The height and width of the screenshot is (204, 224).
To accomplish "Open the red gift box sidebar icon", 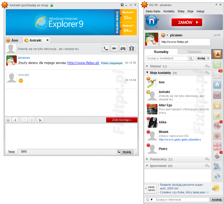I will click(217, 136).
